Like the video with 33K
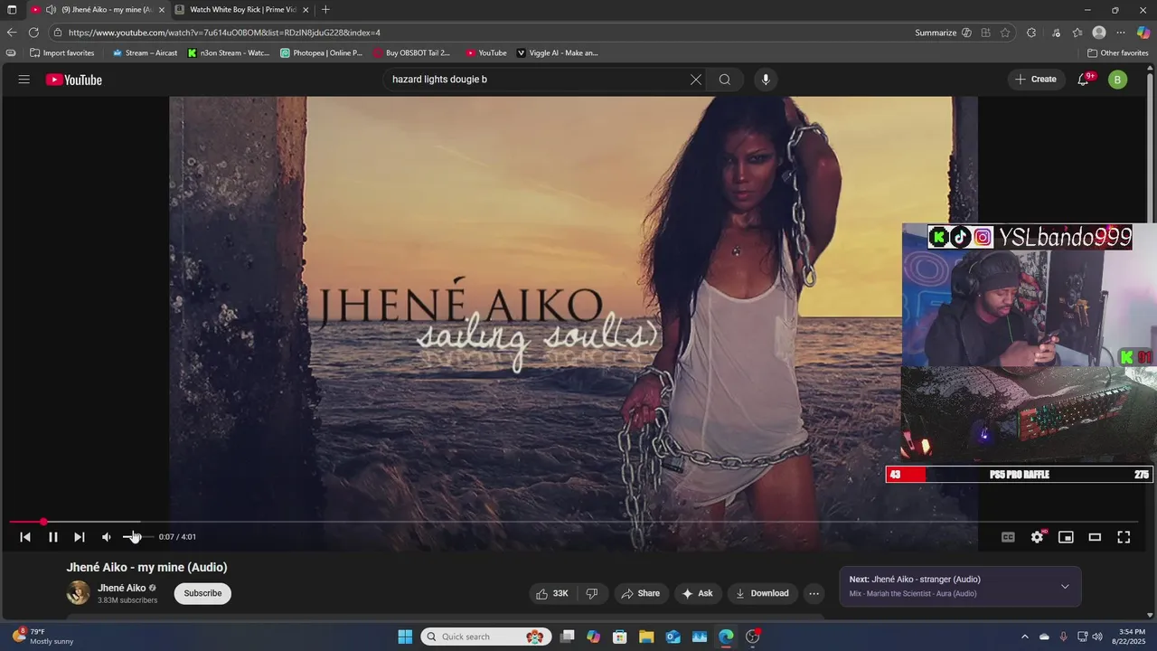The image size is (1157, 651). (552, 593)
